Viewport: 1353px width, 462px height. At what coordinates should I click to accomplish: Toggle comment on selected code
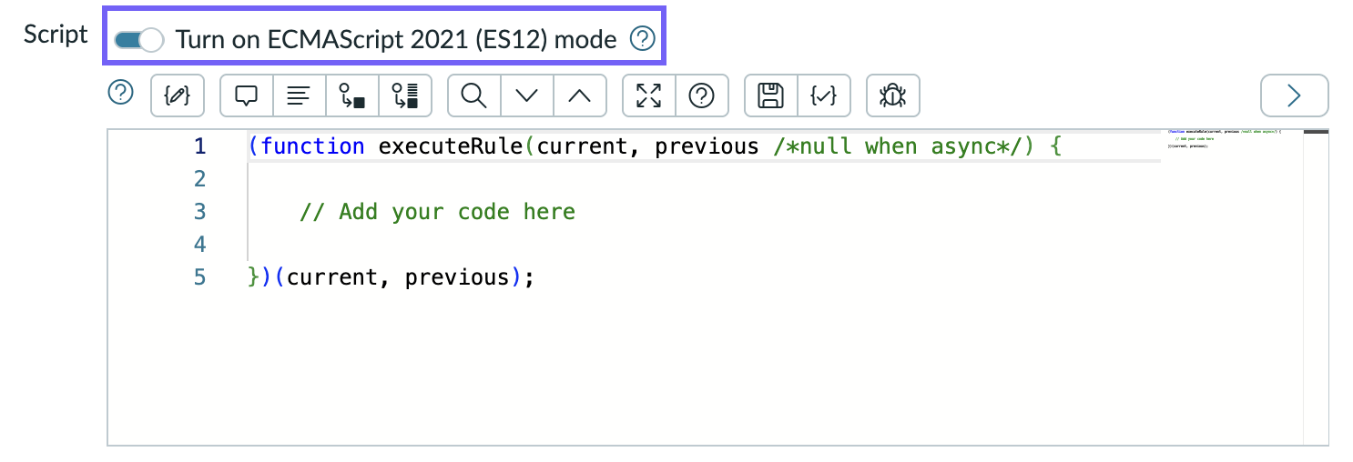247,95
